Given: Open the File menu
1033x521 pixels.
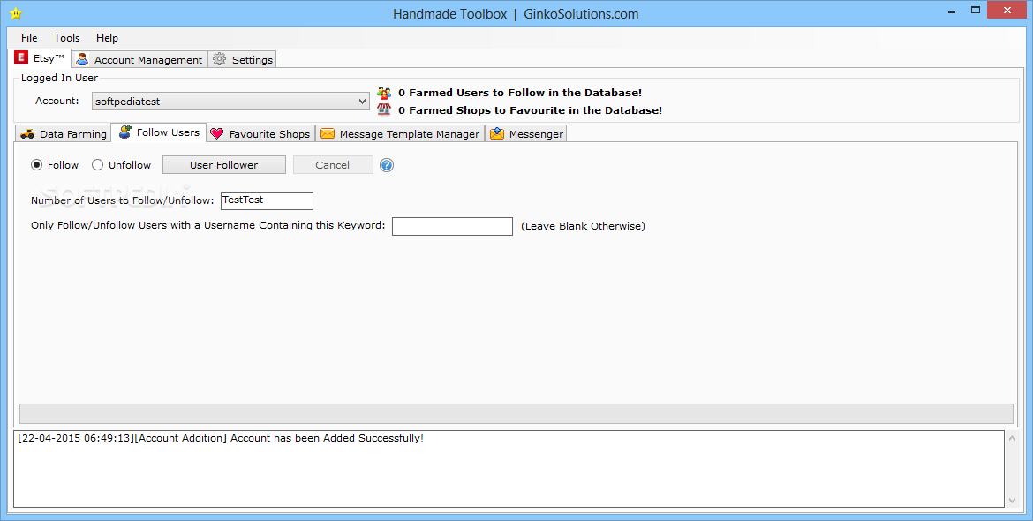Looking at the screenshot, I should [29, 38].
